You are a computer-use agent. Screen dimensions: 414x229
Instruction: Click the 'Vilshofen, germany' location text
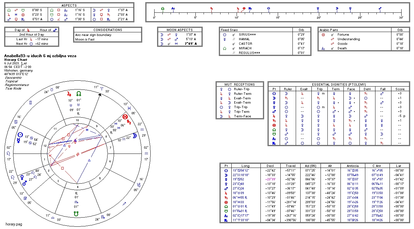point(19,71)
